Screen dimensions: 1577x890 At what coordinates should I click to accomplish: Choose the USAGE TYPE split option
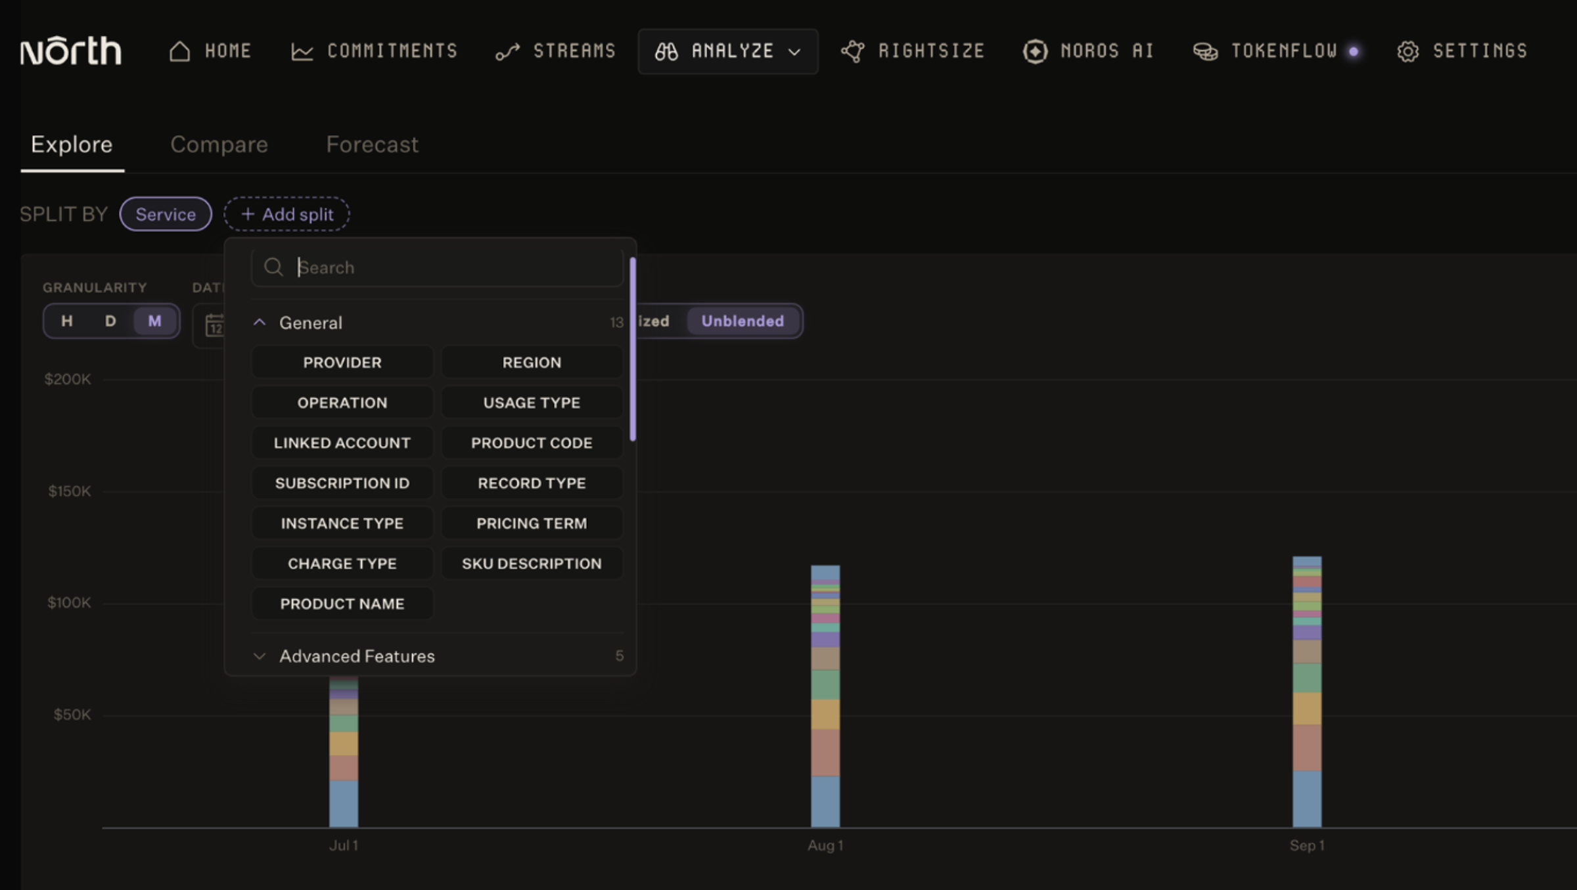point(532,403)
